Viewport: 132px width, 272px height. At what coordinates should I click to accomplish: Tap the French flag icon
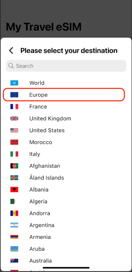[x=14, y=107]
